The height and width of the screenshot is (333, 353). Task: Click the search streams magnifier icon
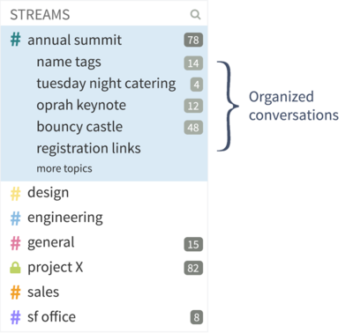tap(195, 14)
